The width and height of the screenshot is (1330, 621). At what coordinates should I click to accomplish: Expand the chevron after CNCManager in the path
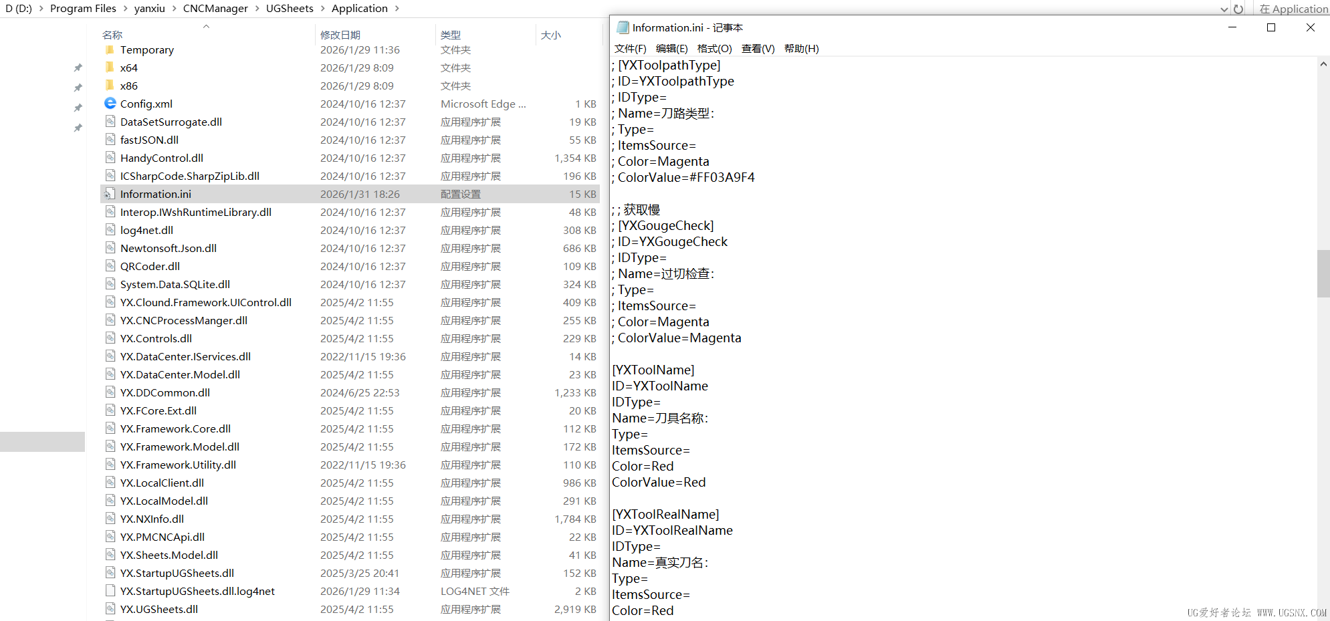click(257, 9)
